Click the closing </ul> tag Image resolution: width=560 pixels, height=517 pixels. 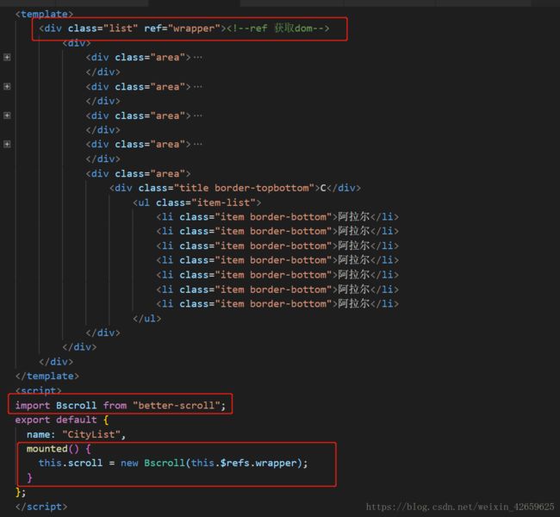[x=146, y=318]
